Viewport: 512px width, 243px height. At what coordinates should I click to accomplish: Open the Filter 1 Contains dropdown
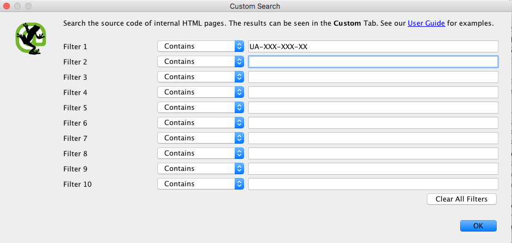[200, 46]
